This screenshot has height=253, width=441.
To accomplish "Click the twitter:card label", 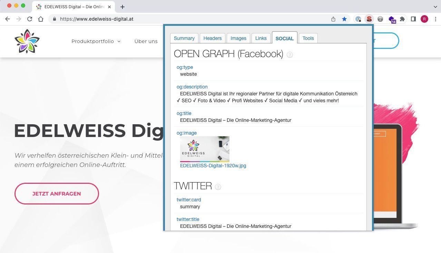I will click(189, 200).
